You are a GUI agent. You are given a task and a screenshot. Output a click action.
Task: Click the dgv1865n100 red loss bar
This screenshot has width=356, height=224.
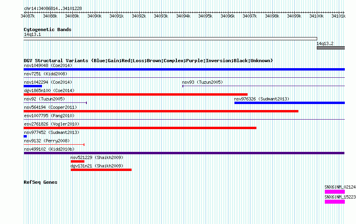[x=136, y=94]
